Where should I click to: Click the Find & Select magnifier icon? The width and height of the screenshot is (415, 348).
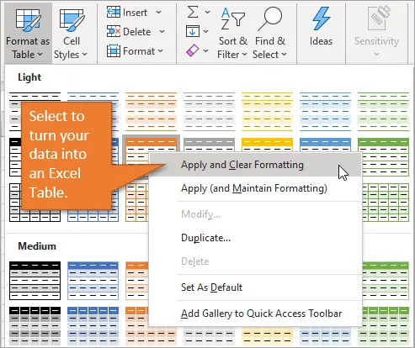click(269, 19)
